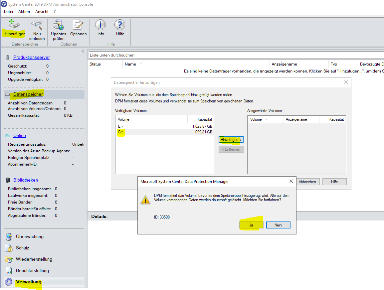Open the Produktionsserver link
Viewport: 384px width, 290px height.
31,57
